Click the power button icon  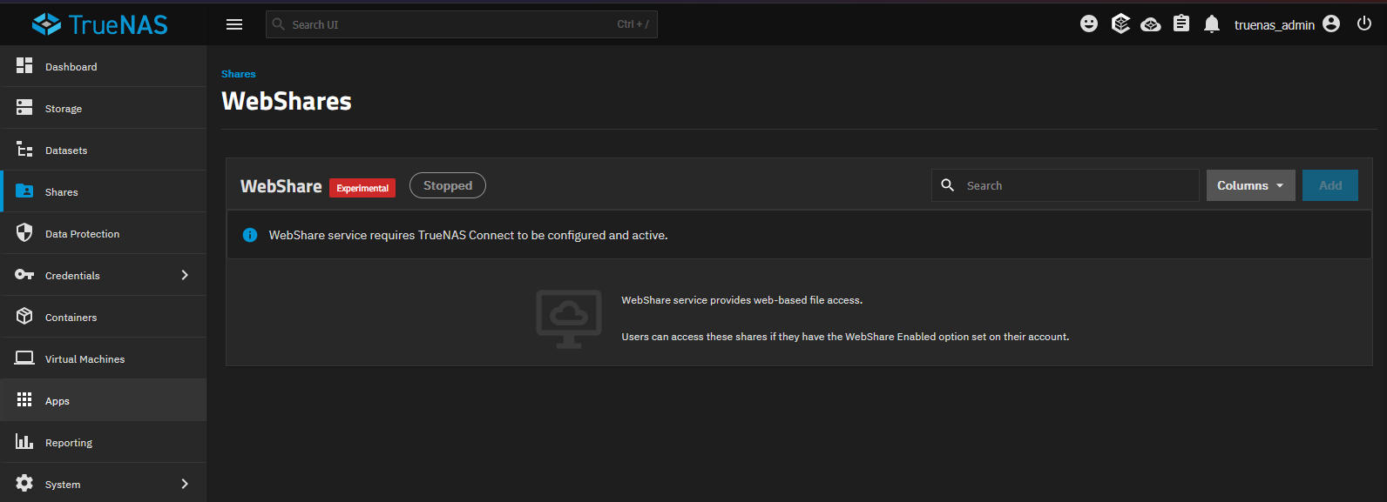1364,23
